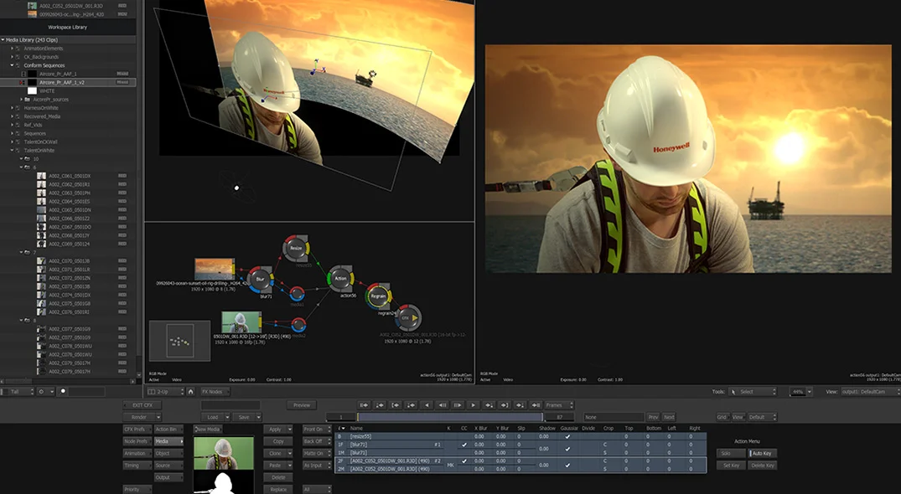This screenshot has width=901, height=494.
Task: Open the Front On dropdown
Action: [317, 430]
